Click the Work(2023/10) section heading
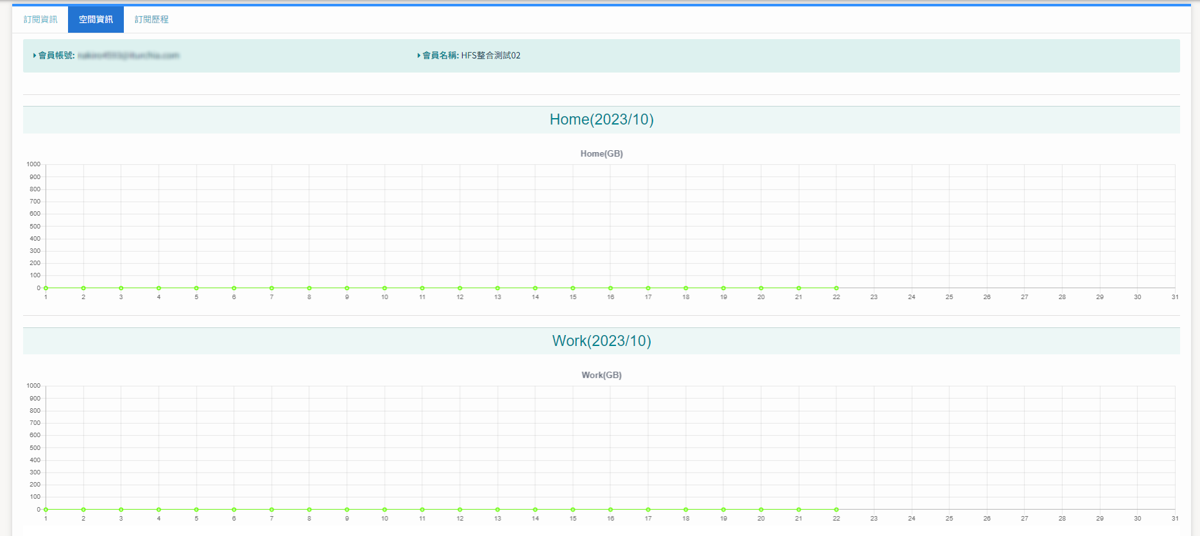 (x=601, y=341)
